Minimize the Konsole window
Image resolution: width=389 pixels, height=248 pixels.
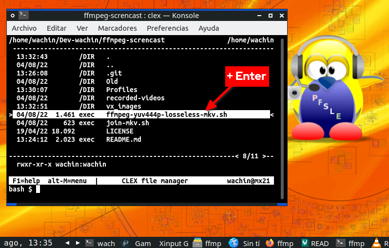tap(259, 16)
